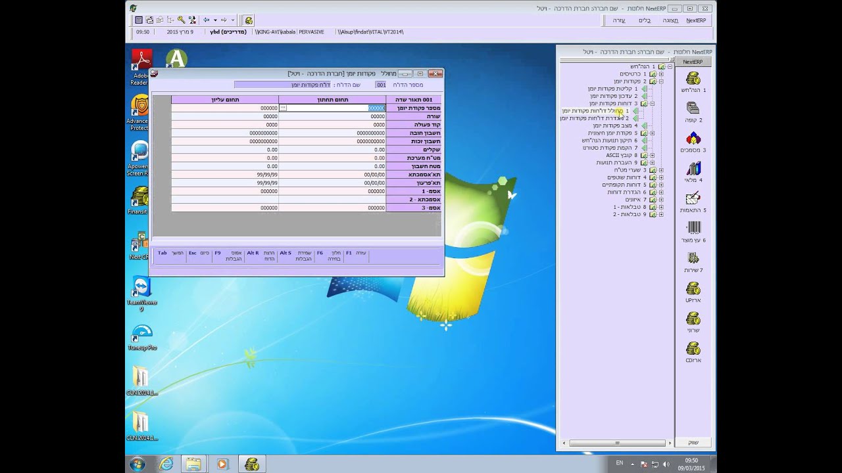The height and width of the screenshot is (473, 842).
Task: Click the report number field showing 001
Action: tap(381, 85)
